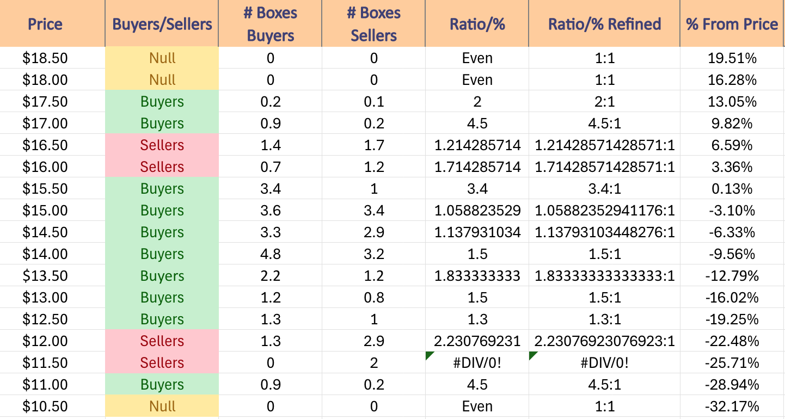This screenshot has height=419, width=785.
Task: Select the $17.50 price cell
Action: 53,102
